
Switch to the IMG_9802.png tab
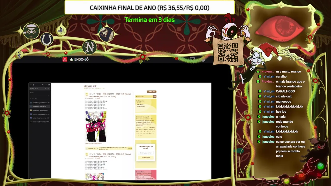(x=40, y=103)
